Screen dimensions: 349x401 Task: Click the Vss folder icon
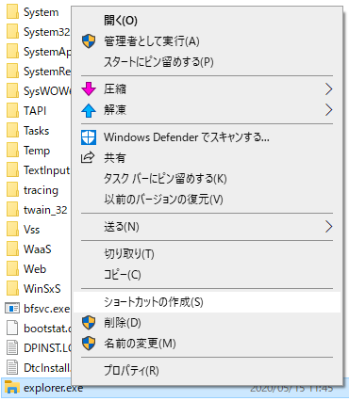(12, 229)
